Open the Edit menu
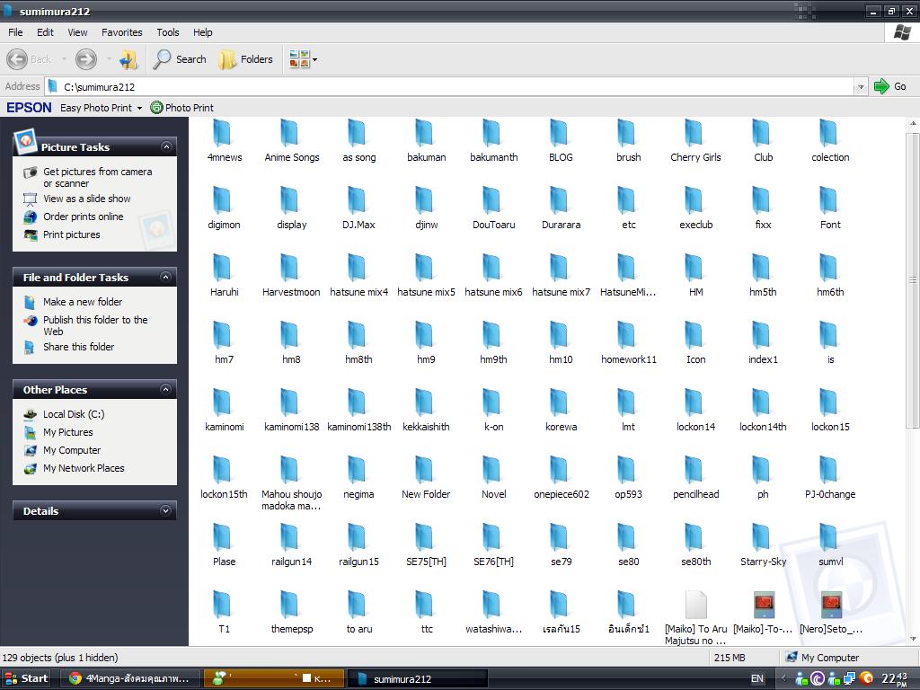Screen dimensions: 920x690 [45, 32]
